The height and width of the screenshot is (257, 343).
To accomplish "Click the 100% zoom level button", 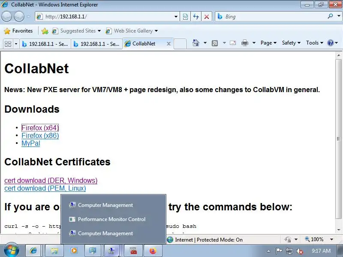I will coord(314,239).
